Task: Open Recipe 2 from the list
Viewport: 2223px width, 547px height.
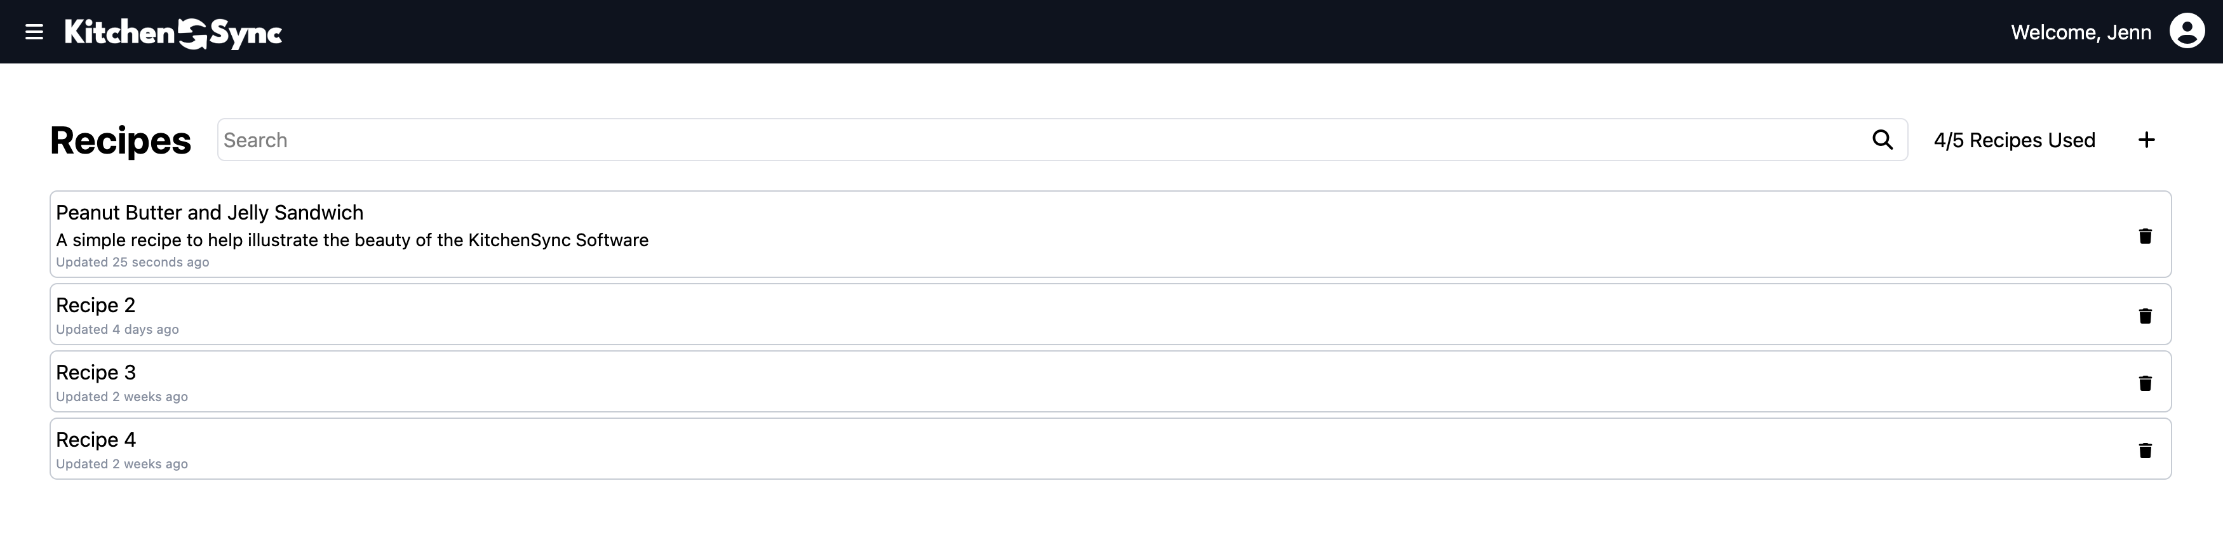Action: pos(96,305)
